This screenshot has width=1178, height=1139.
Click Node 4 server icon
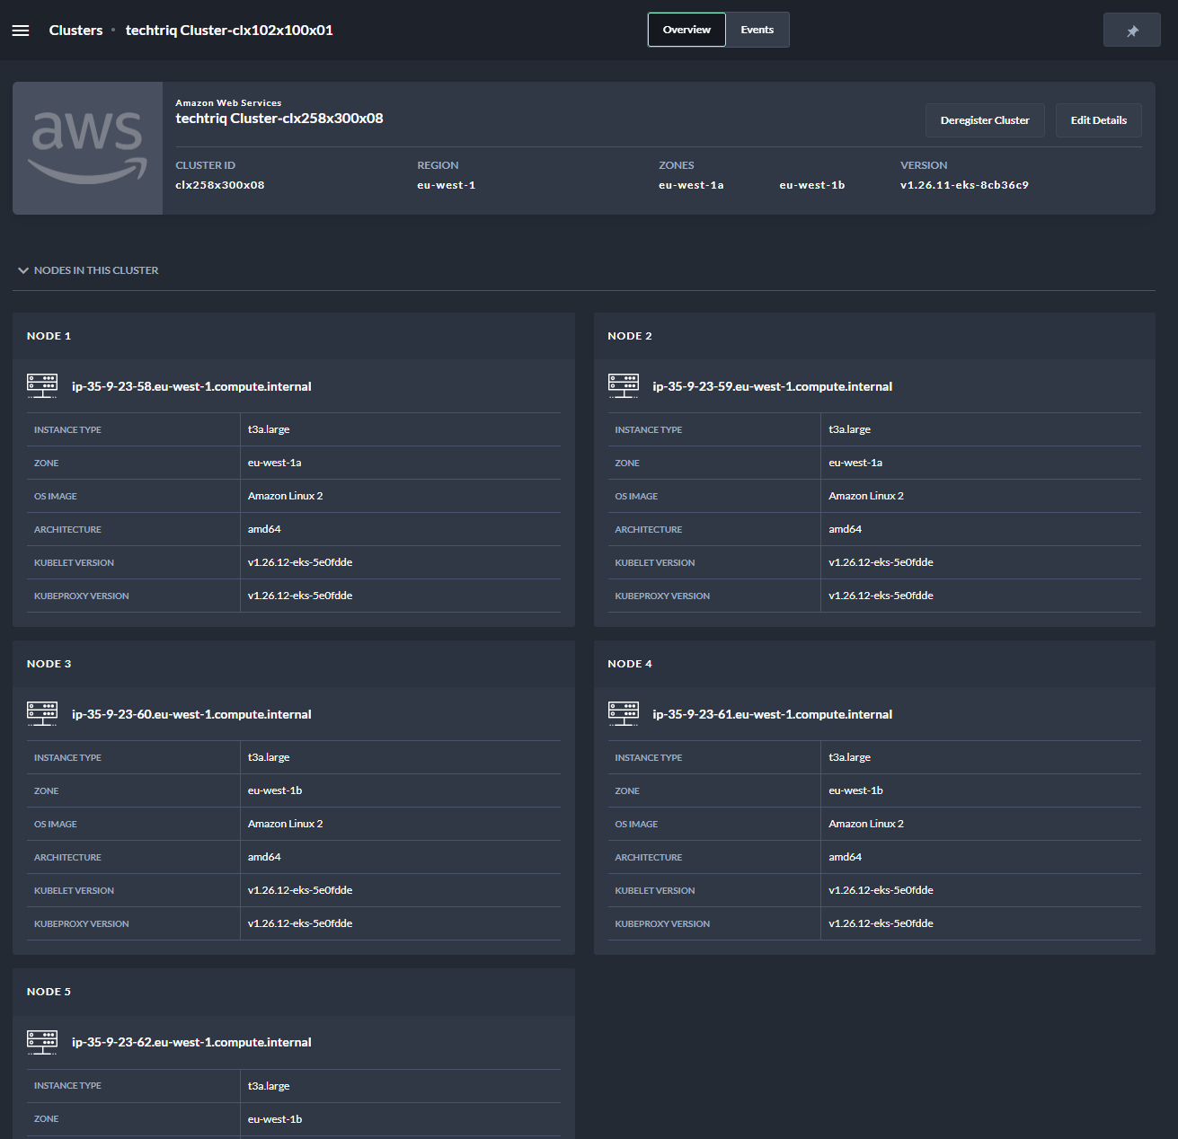624,714
